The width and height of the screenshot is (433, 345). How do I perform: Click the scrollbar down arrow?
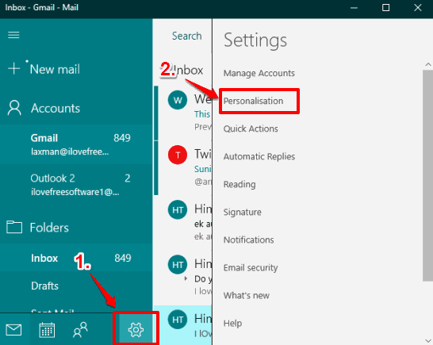428,340
